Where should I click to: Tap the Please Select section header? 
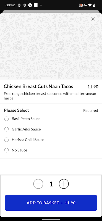(x=16, y=110)
